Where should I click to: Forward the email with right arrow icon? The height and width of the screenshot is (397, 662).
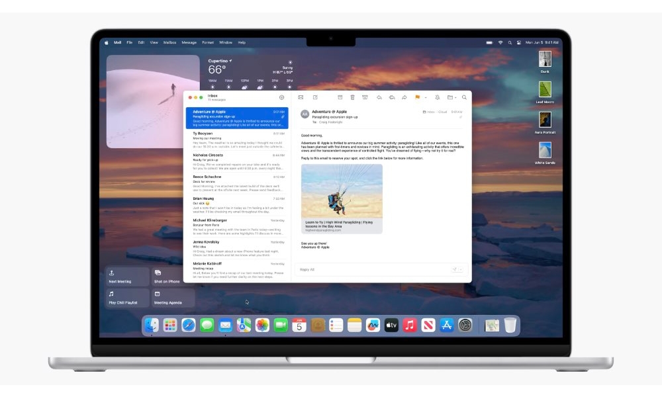pos(404,97)
